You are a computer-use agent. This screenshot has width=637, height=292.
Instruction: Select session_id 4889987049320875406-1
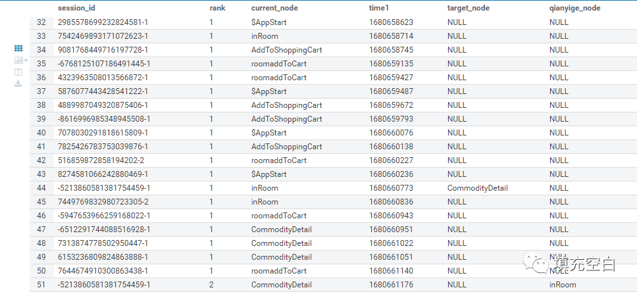103,105
